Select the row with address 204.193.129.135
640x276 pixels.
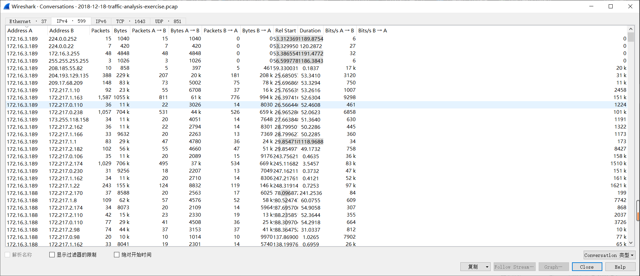pos(317,75)
